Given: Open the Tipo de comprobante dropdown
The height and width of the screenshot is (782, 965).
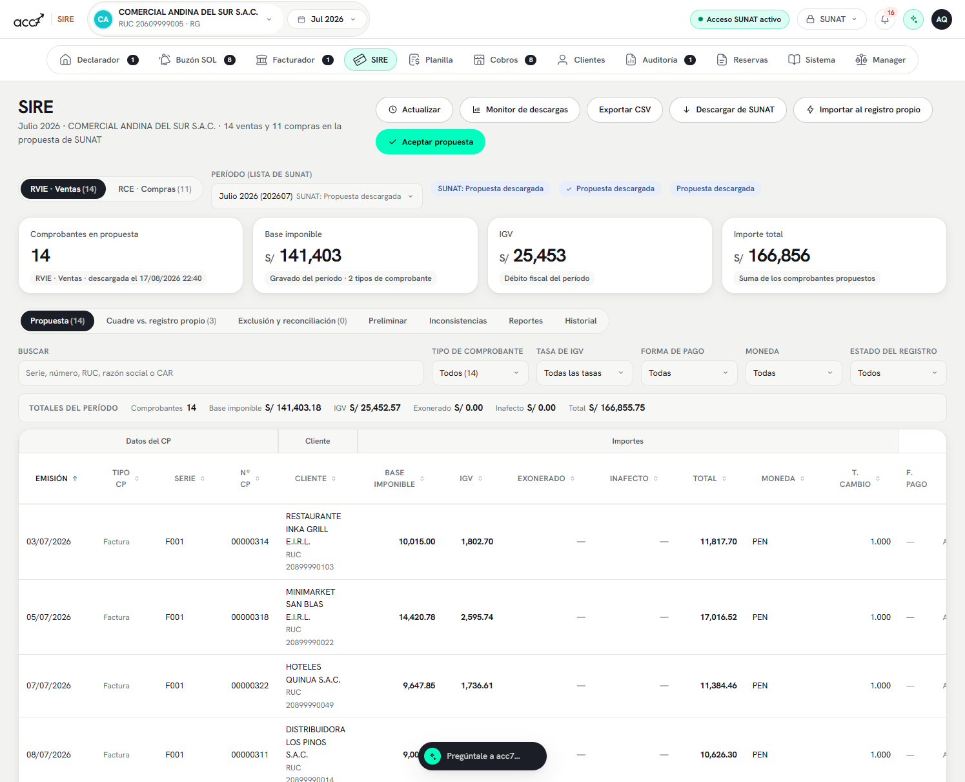Looking at the screenshot, I should 480,373.
